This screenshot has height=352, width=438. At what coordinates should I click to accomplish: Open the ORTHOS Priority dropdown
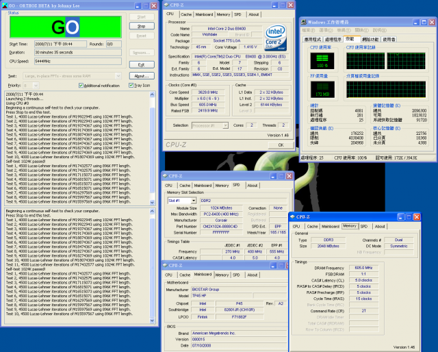(36, 86)
